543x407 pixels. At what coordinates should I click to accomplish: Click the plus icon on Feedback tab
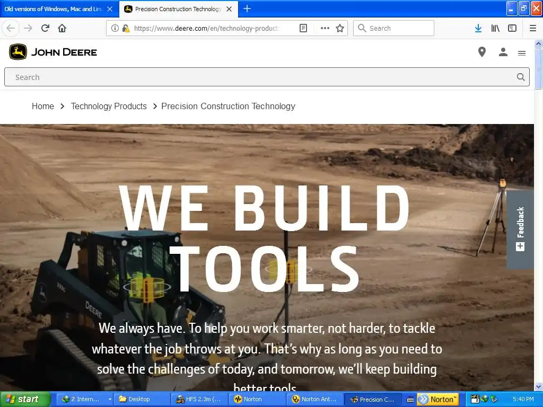coord(520,246)
